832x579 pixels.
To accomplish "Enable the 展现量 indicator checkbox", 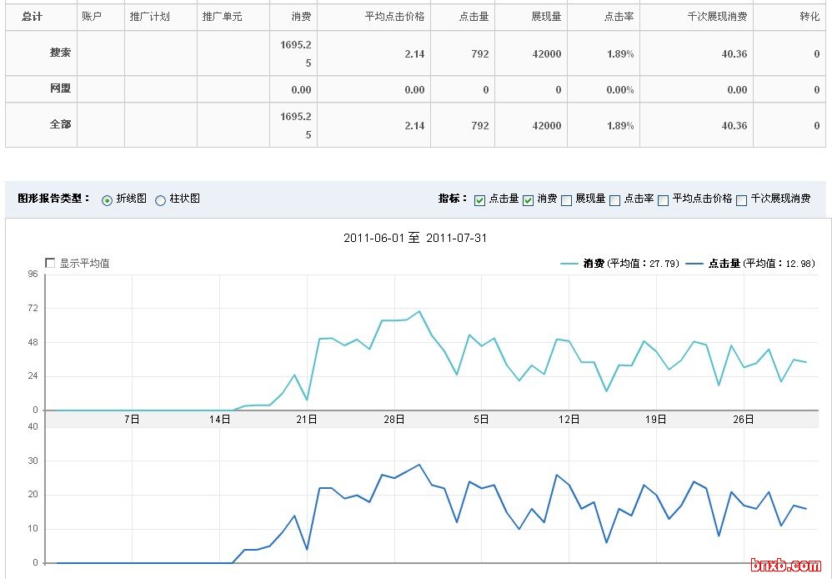I will coord(567,200).
